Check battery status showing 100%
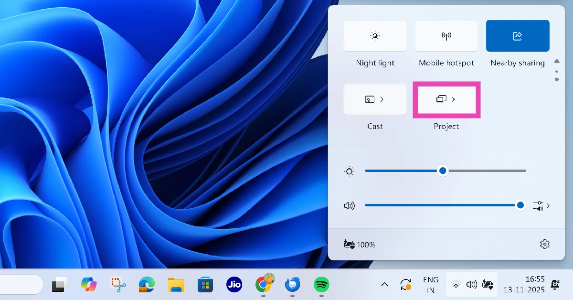The image size is (573, 300). pos(359,244)
